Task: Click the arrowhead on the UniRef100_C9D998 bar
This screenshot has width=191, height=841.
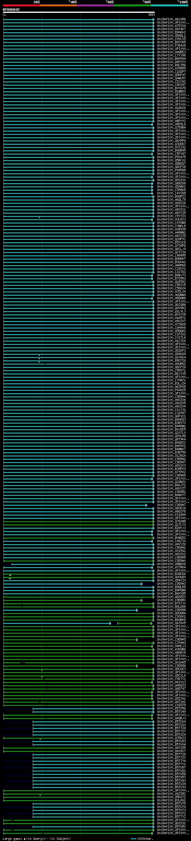Action: [x=137, y=610]
